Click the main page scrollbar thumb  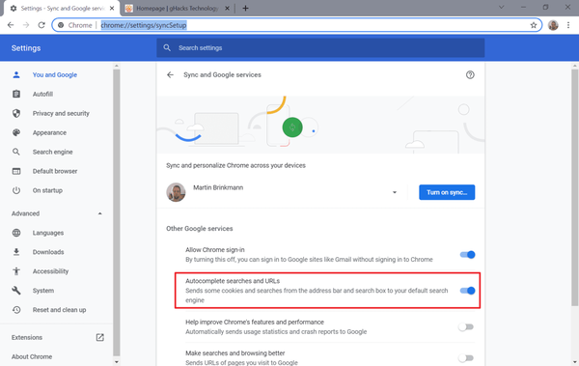[574, 187]
